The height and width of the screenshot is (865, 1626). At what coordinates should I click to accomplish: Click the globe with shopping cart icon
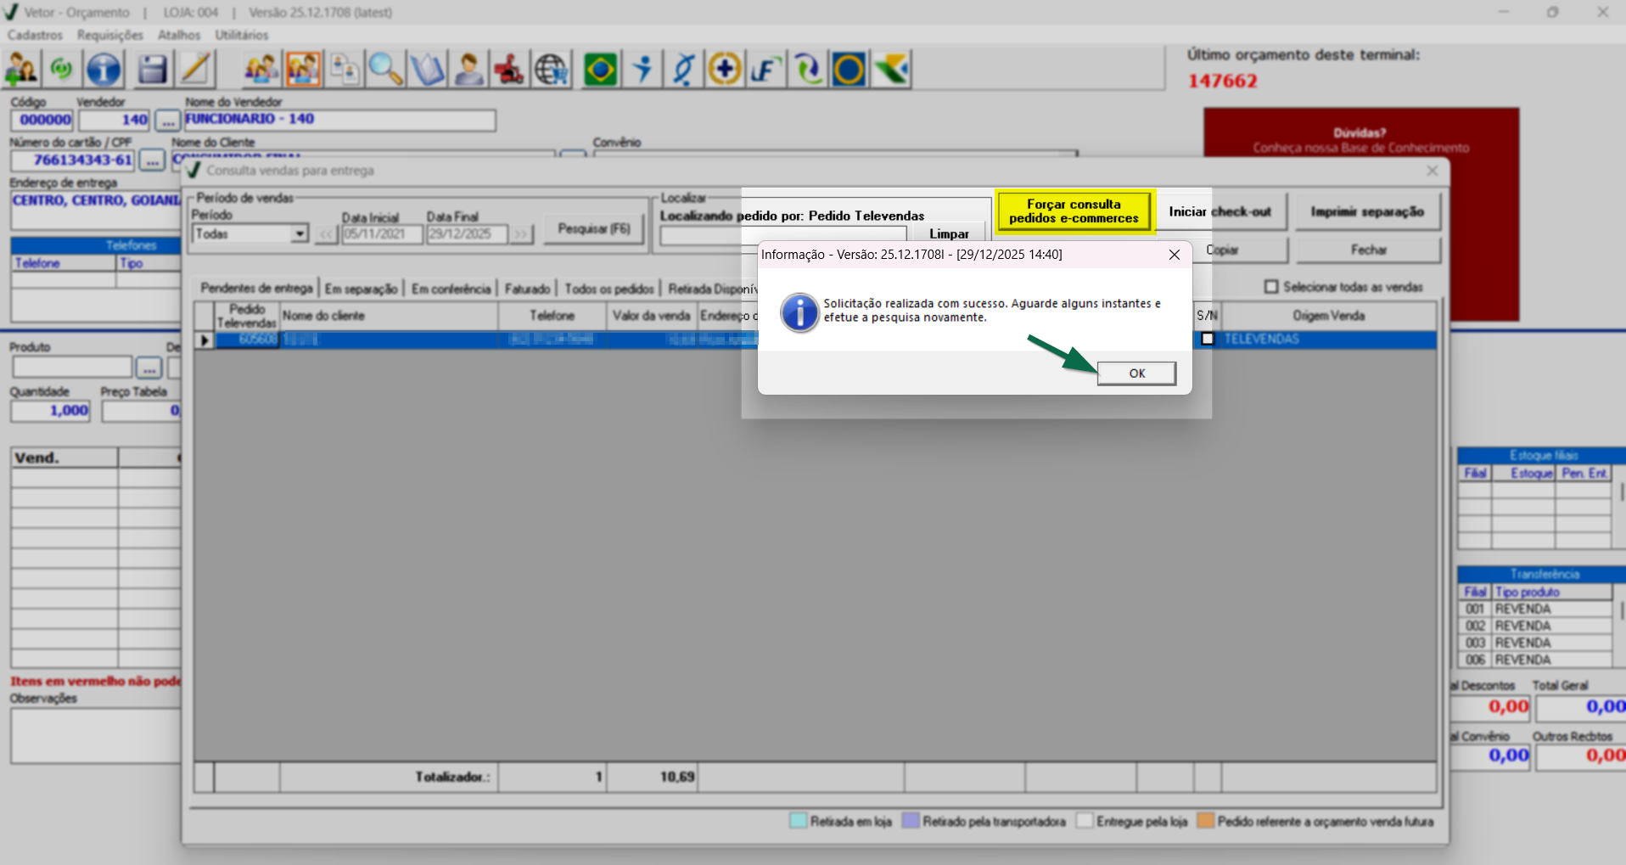pyautogui.click(x=551, y=70)
